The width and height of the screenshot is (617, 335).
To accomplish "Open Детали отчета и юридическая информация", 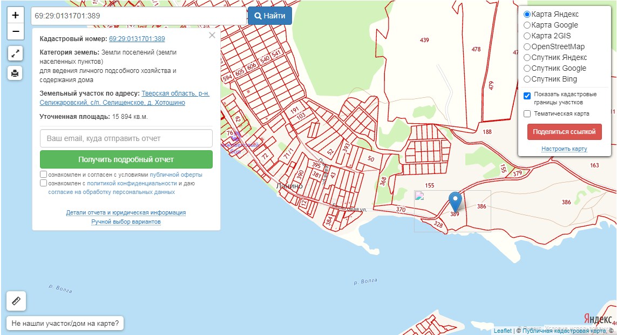I will 126,212.
